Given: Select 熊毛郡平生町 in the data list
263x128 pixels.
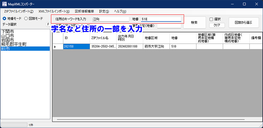Looking at the screenshot, I should click(25, 44).
